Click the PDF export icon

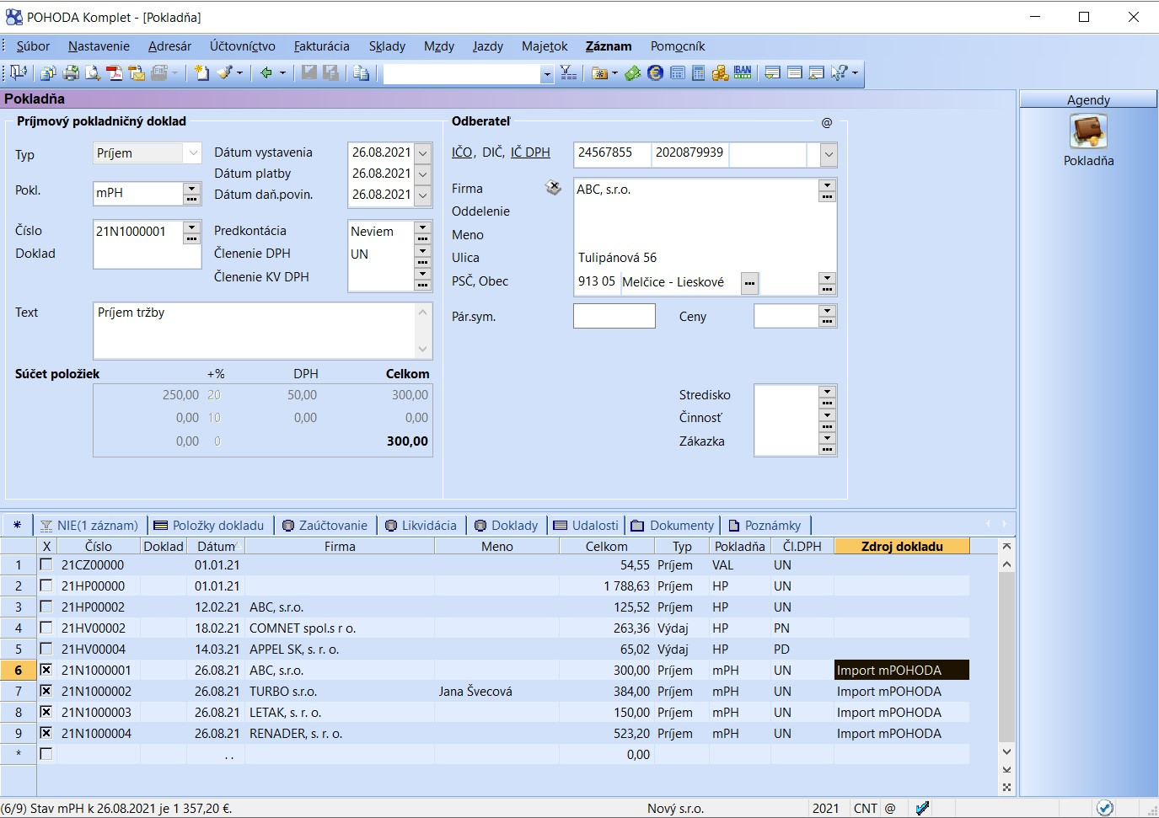[114, 73]
